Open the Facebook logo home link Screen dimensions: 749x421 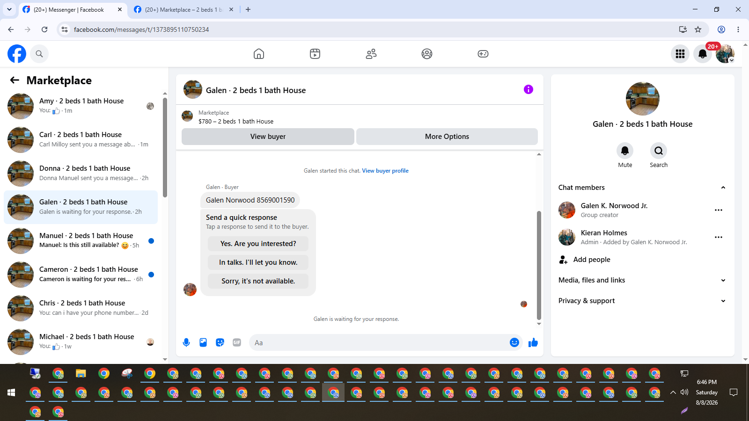pos(17,54)
